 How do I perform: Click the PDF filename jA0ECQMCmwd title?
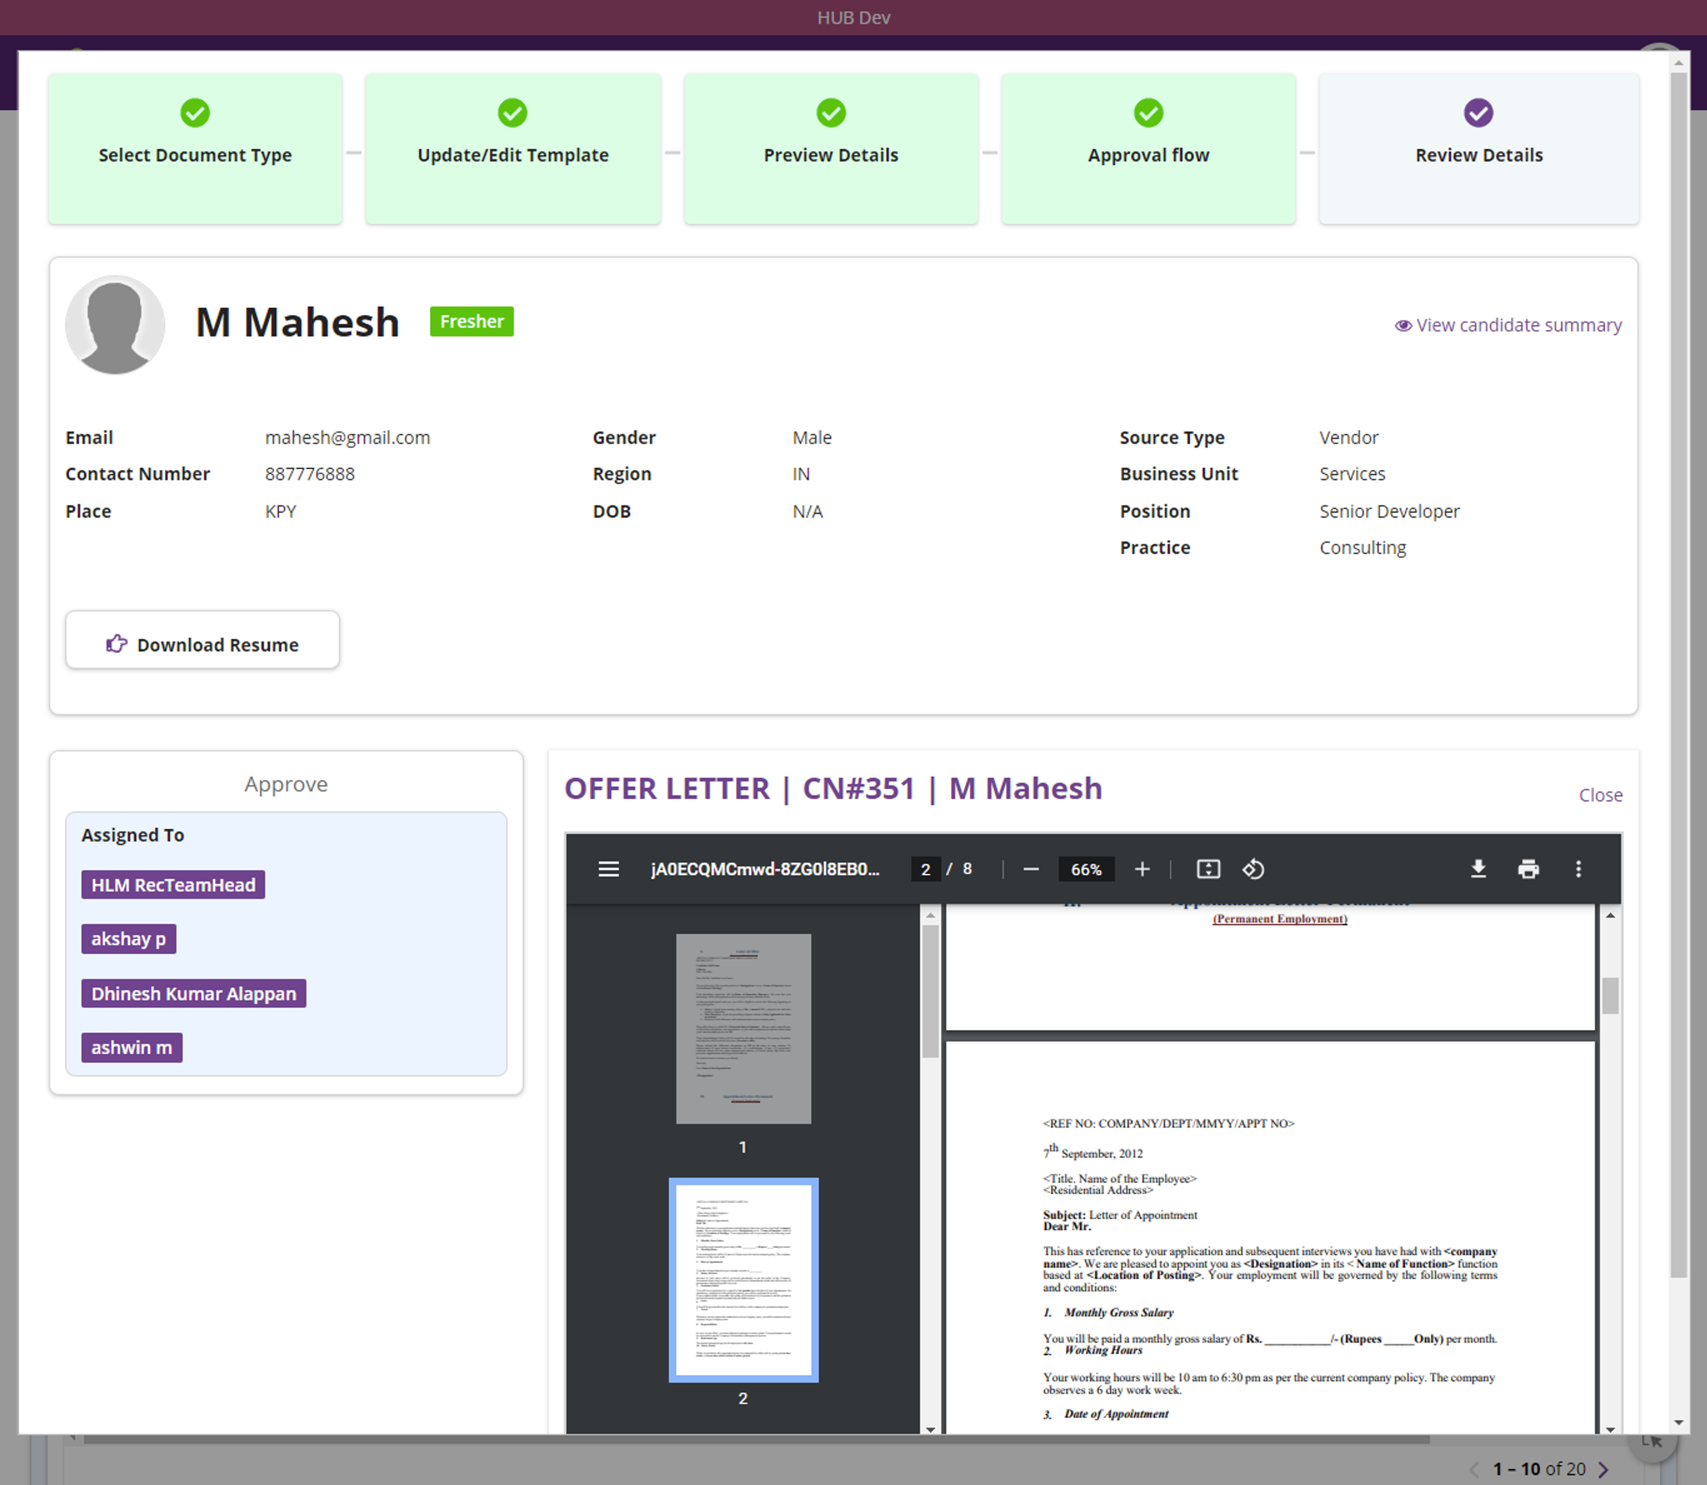coord(765,869)
